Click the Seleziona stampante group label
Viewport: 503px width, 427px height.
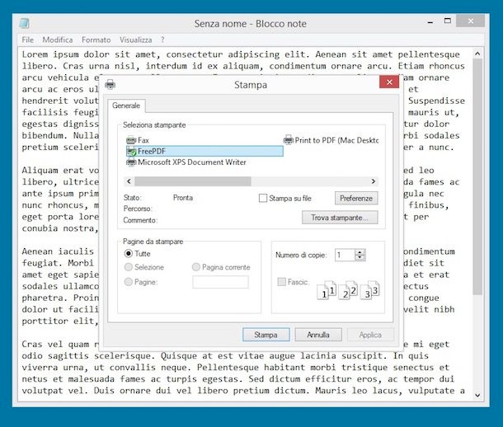154,125
